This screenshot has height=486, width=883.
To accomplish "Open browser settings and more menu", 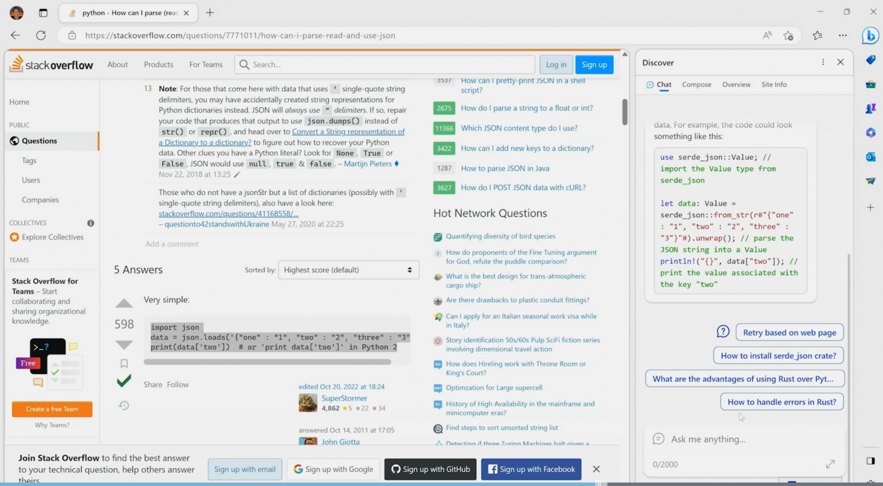I will 843,35.
